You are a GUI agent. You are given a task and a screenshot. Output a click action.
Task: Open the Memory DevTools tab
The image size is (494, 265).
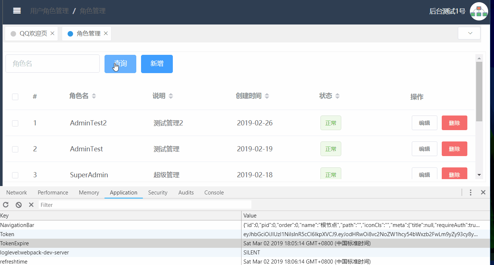pos(89,193)
